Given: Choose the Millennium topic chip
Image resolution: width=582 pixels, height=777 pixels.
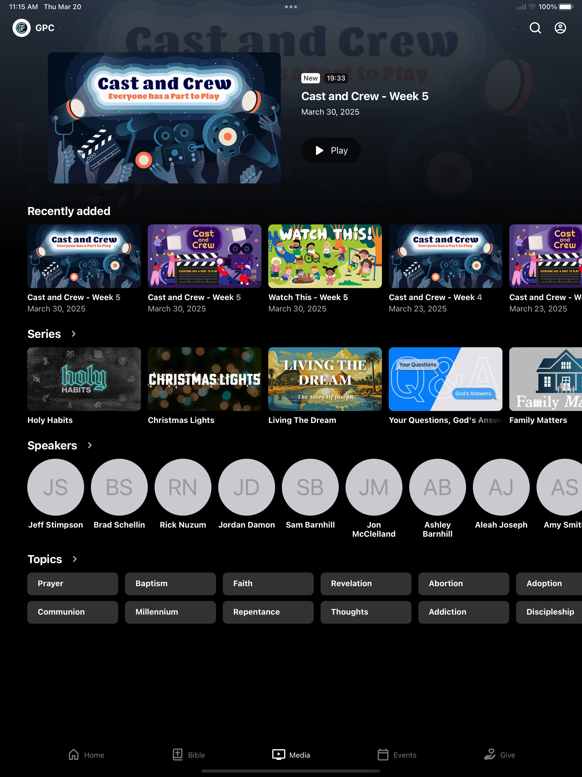Looking at the screenshot, I should coord(170,612).
